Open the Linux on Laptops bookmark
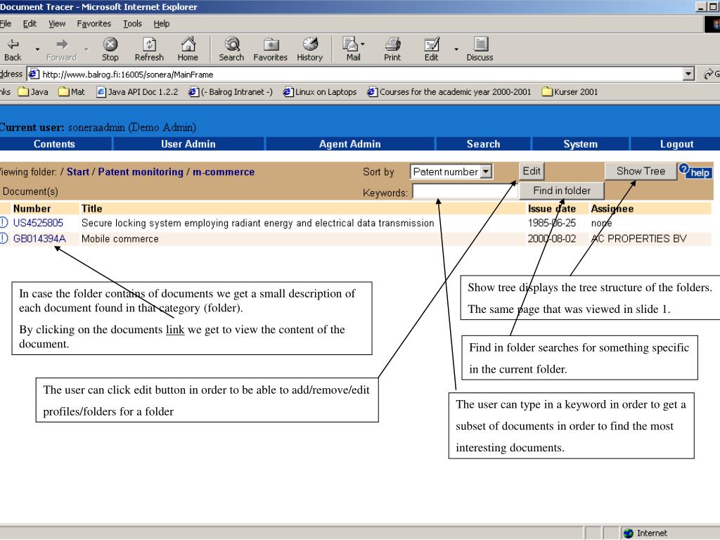The image size is (720, 540). pyautogui.click(x=320, y=92)
